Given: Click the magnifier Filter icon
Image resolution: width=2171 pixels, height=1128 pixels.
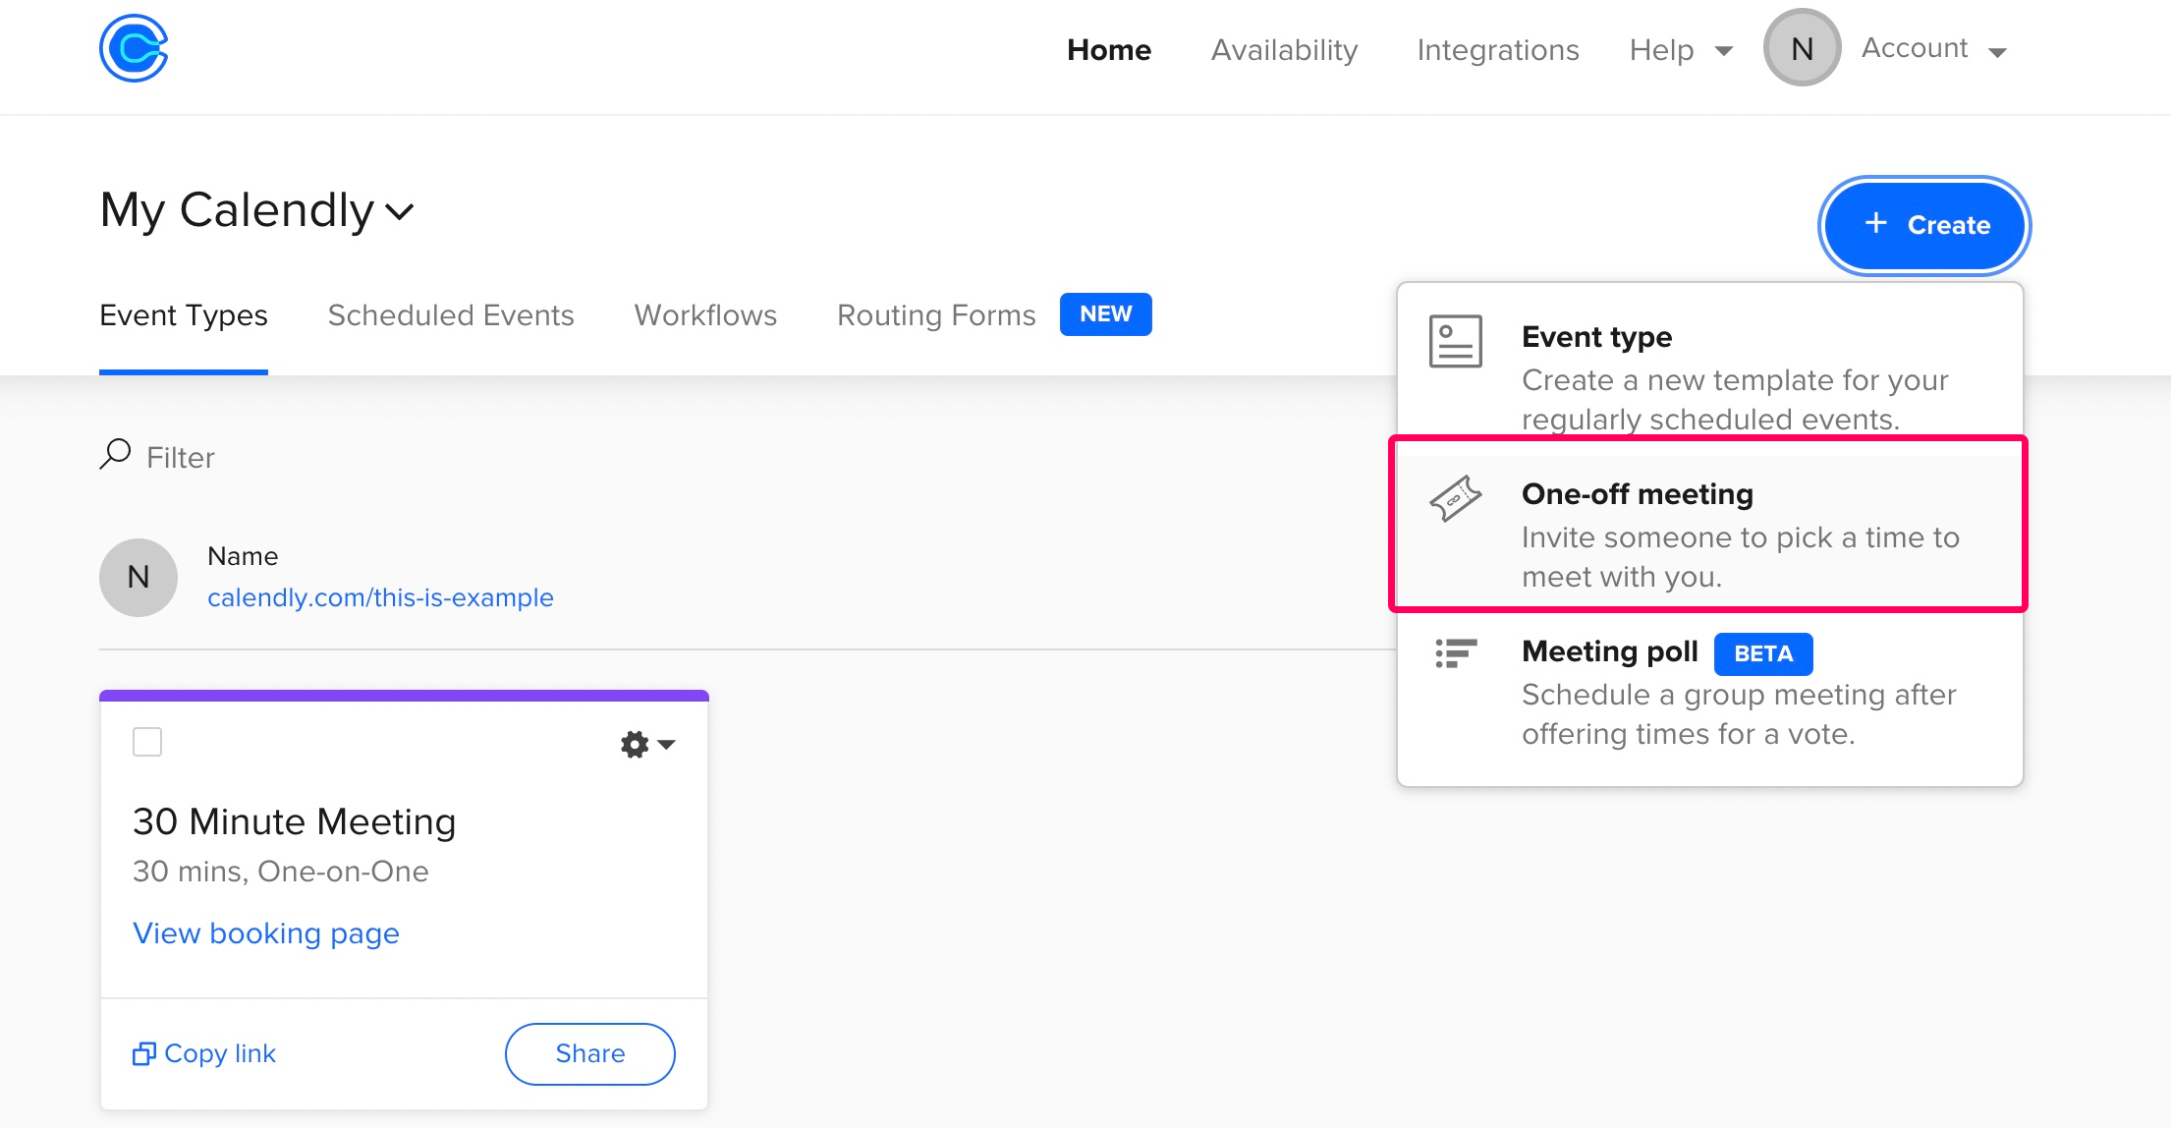Looking at the screenshot, I should tap(115, 454).
